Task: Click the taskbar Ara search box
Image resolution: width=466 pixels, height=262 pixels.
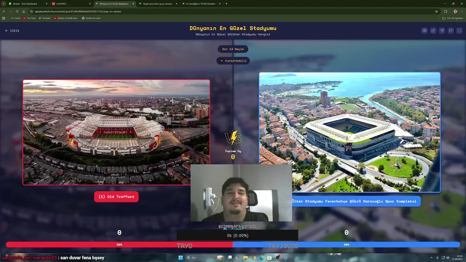Action: coord(206,258)
